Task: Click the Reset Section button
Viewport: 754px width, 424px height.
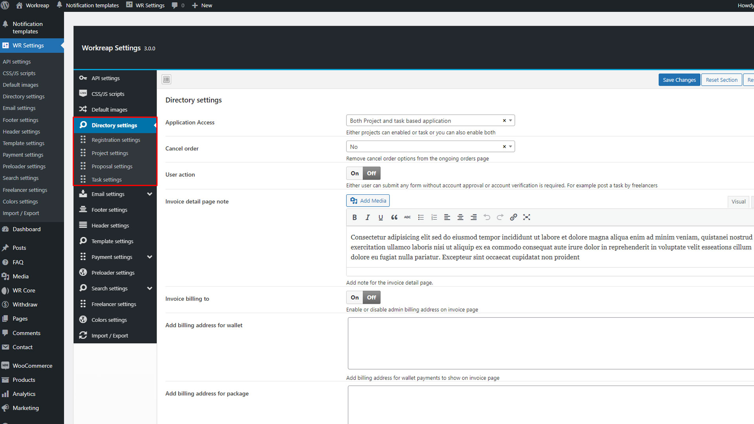Action: pyautogui.click(x=721, y=80)
